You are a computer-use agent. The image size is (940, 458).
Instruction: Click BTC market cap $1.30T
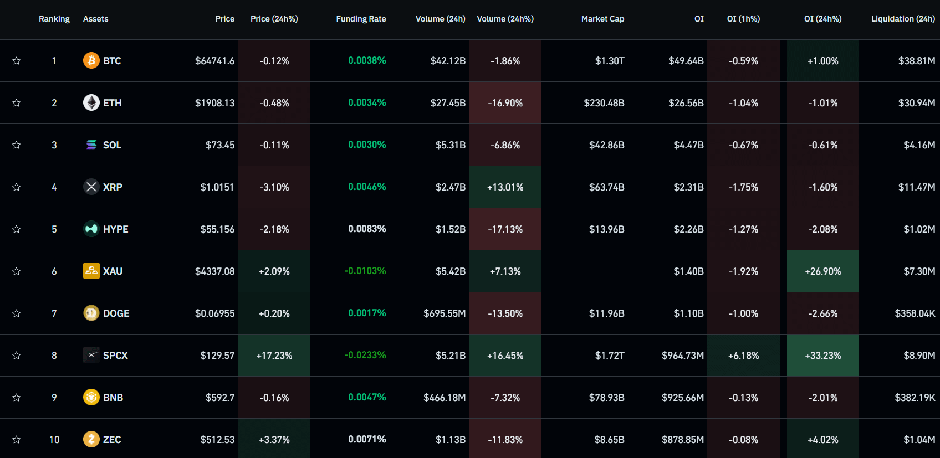[610, 61]
